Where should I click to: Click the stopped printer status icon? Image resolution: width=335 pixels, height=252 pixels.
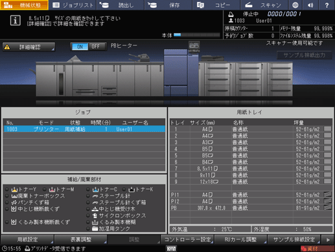pos(231,14)
